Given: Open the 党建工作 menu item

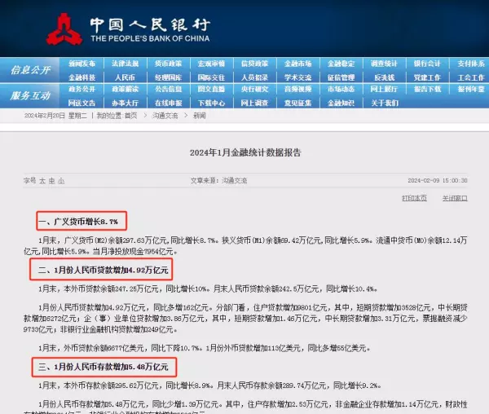Looking at the screenshot, I should (427, 77).
